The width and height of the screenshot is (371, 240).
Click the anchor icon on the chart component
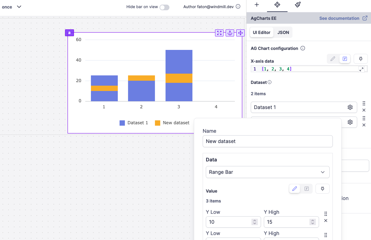point(230,33)
